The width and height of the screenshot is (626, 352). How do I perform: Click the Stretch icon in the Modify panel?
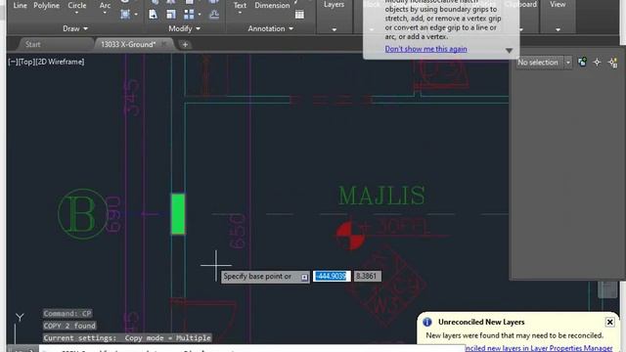[x=153, y=15]
